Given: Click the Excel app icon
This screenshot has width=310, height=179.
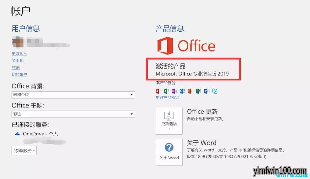Looking at the screenshot, I should coord(166,91).
